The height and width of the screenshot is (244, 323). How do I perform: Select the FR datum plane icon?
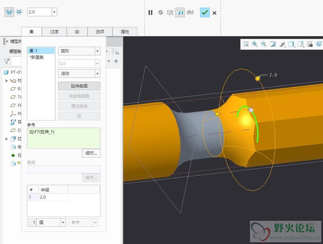coord(13,106)
